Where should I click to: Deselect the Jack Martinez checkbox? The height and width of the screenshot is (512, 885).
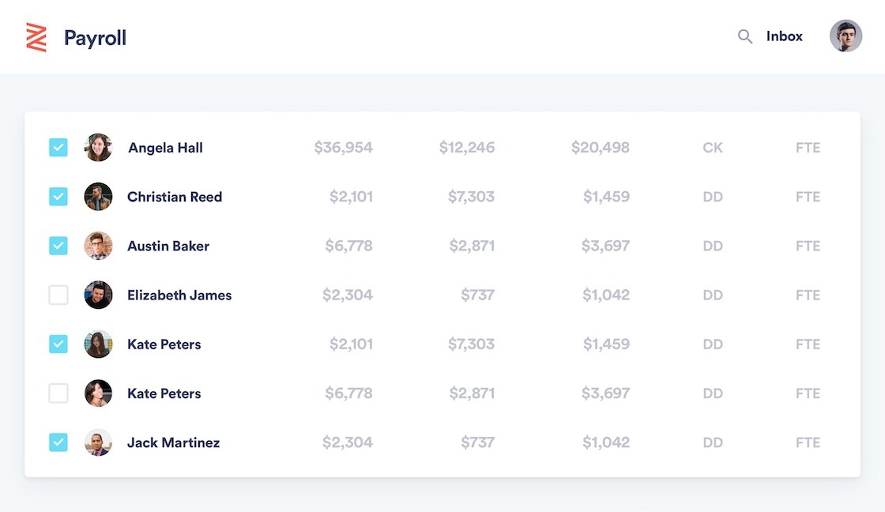[58, 442]
